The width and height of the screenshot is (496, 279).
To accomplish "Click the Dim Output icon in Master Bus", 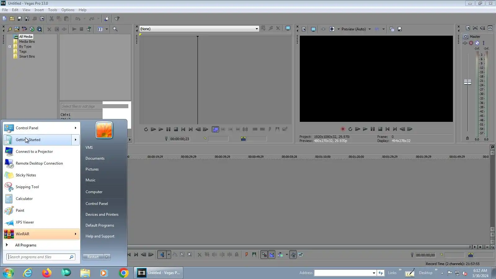I will [483, 28].
